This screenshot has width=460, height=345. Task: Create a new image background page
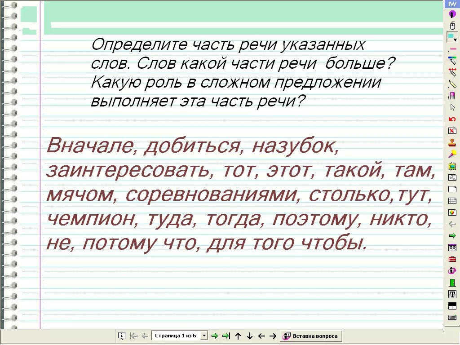coord(452,212)
